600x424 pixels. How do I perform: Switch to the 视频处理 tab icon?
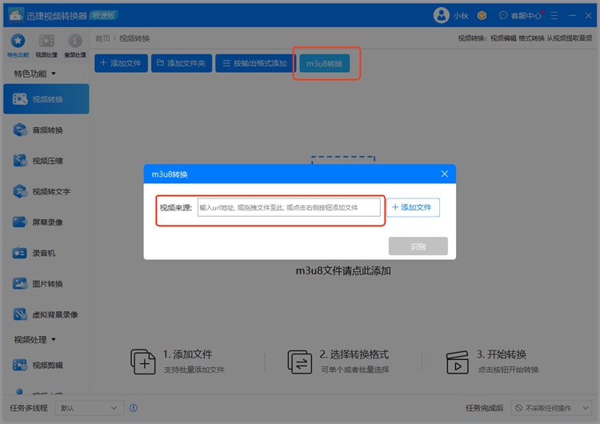[x=46, y=41]
